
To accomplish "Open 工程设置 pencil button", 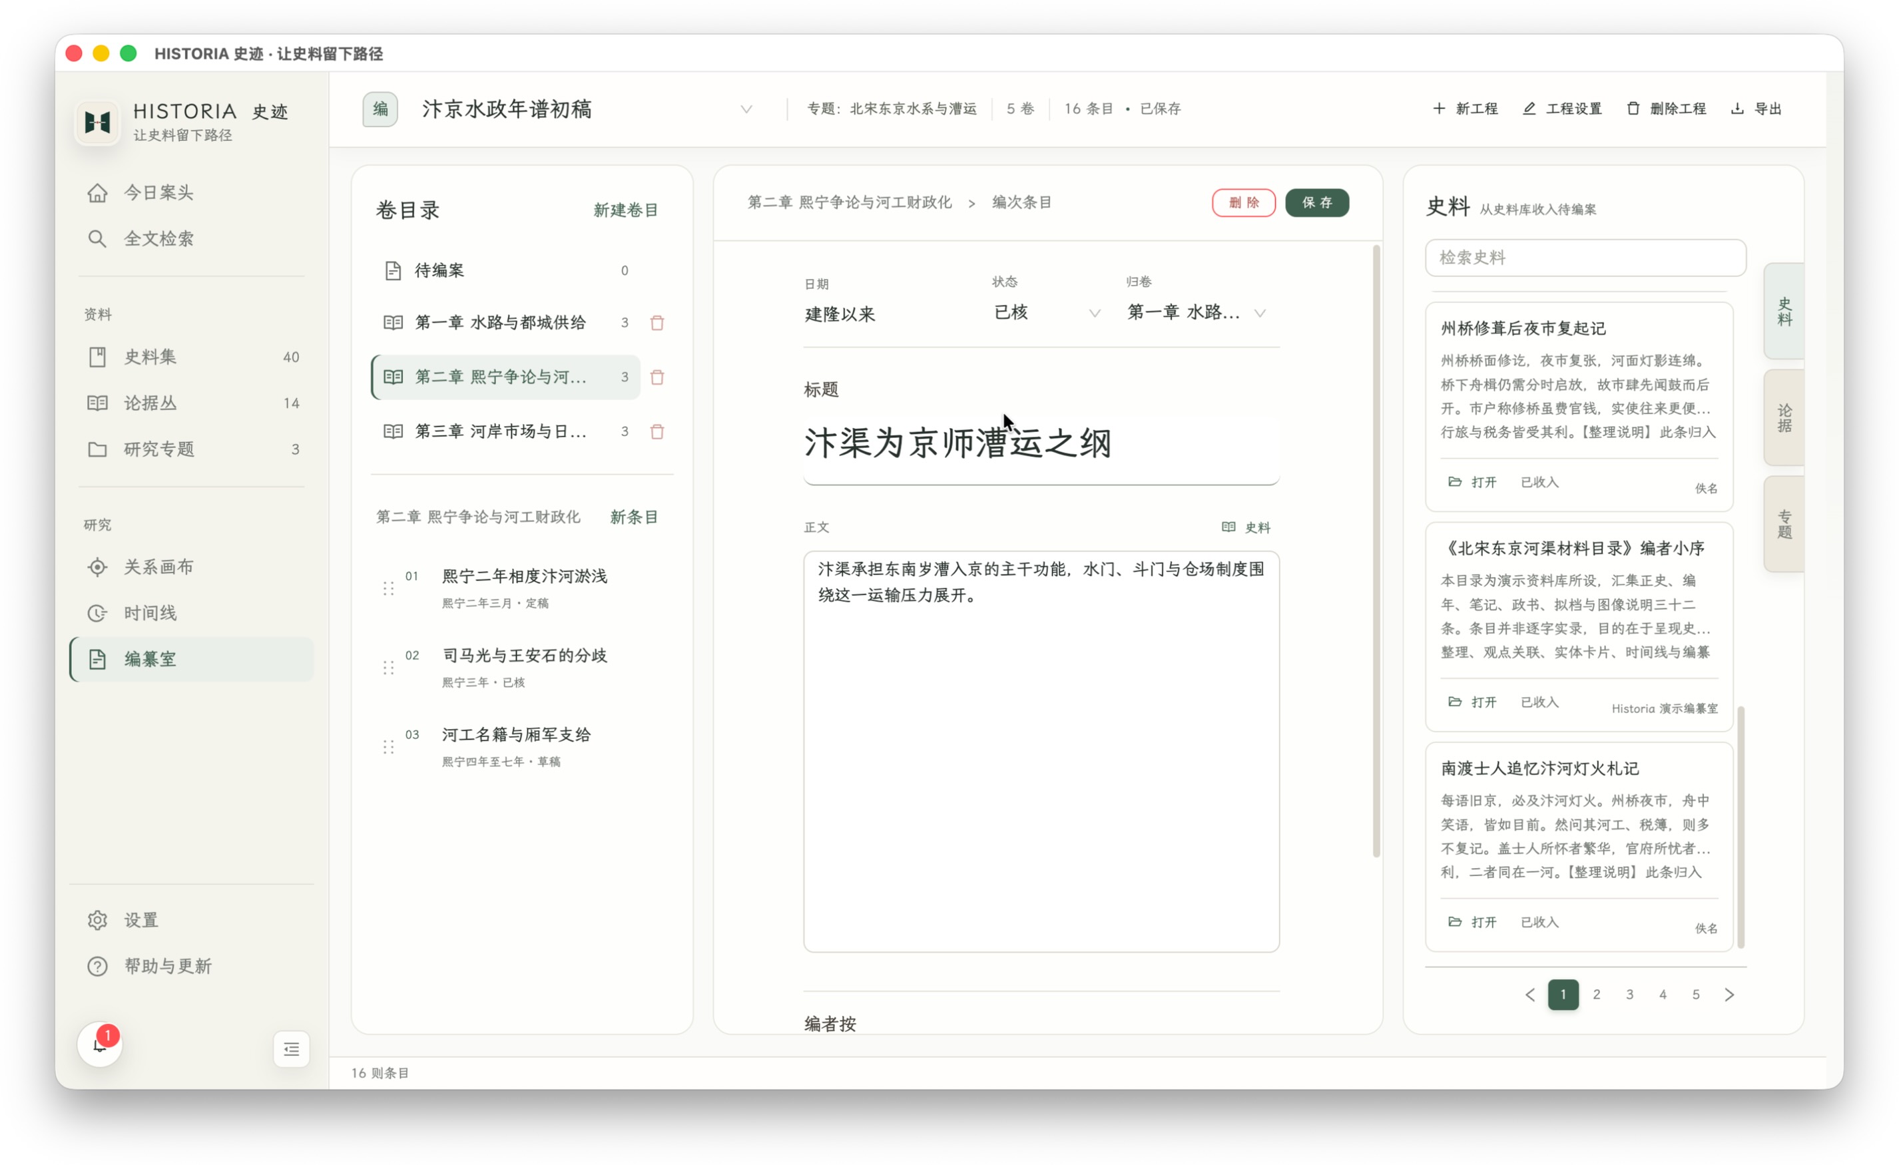I will 1562,109.
